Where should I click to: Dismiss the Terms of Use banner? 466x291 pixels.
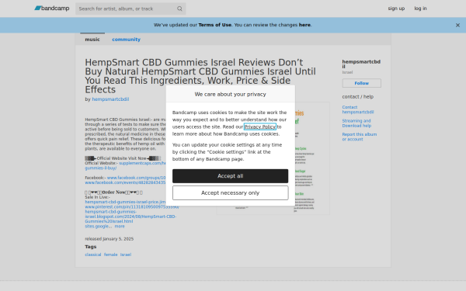457,26
